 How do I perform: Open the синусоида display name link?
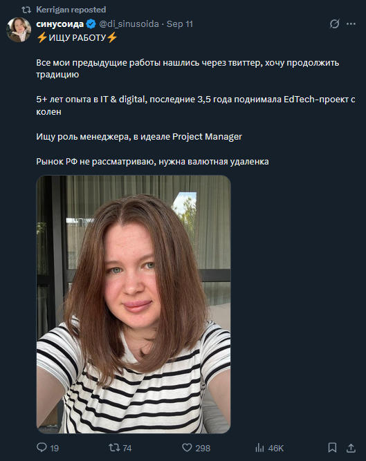[x=60, y=23]
